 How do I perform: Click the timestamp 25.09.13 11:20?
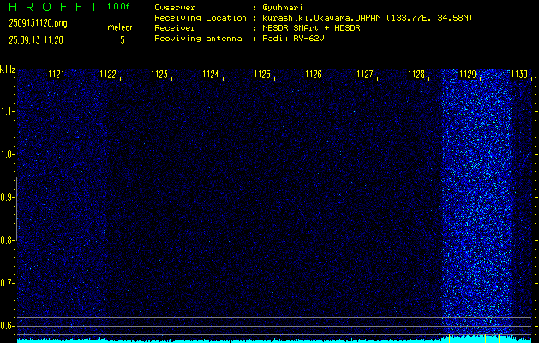(36, 40)
